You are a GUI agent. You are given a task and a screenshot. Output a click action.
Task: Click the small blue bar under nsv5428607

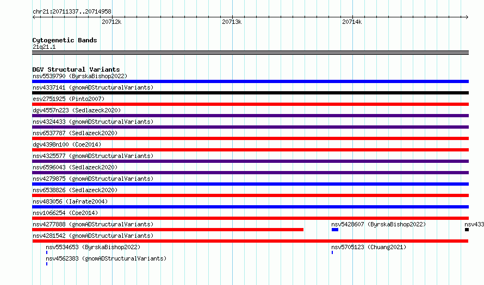click(335, 230)
